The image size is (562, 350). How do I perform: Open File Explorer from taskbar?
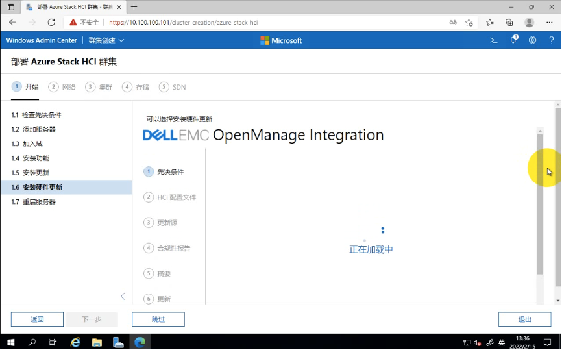pyautogui.click(x=97, y=342)
